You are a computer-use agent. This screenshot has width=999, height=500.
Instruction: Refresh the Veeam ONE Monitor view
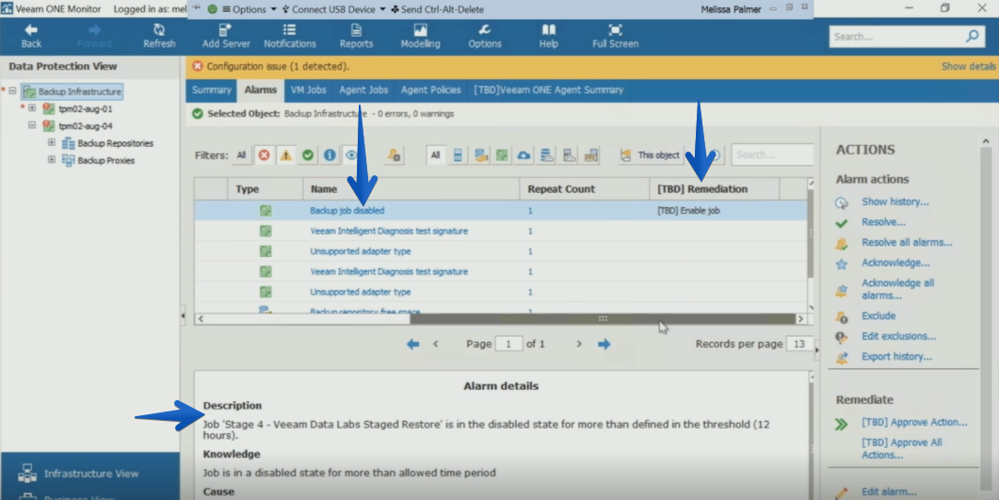point(159,37)
